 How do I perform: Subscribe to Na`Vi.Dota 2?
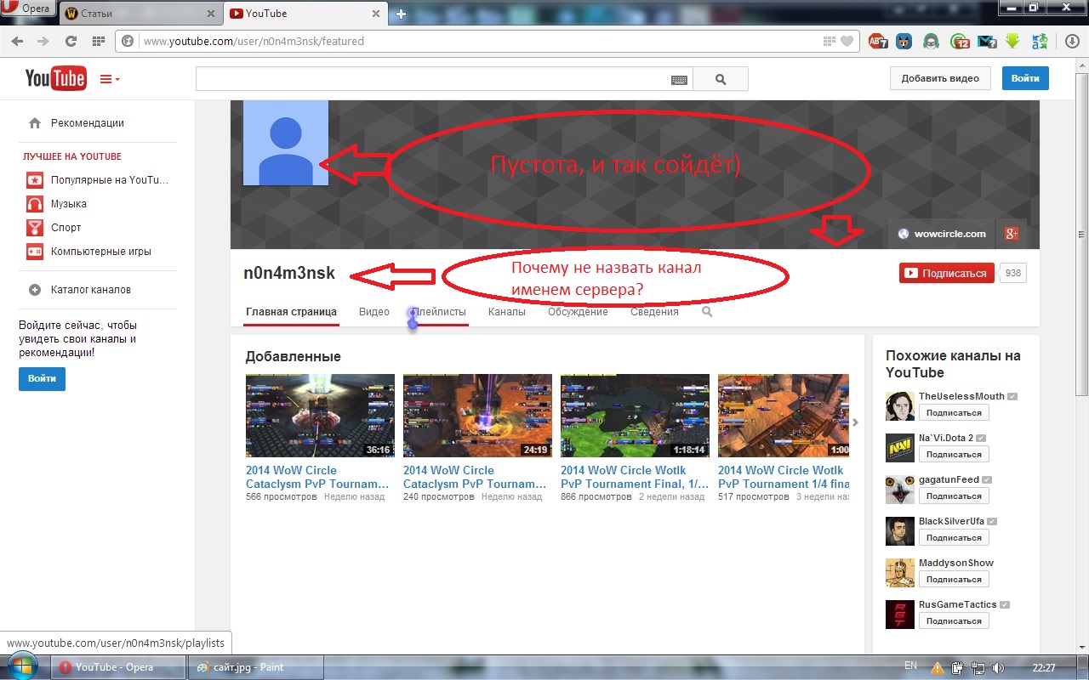tap(954, 454)
